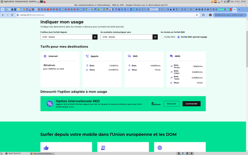Click the date and time clock

pos(238,1)
